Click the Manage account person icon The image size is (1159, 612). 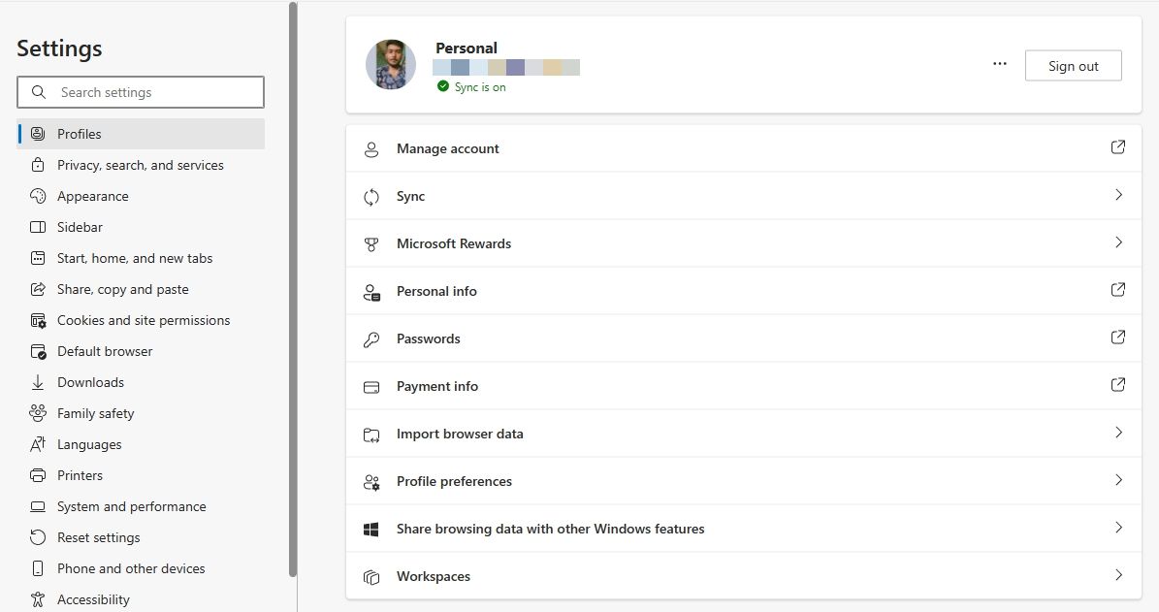371,149
